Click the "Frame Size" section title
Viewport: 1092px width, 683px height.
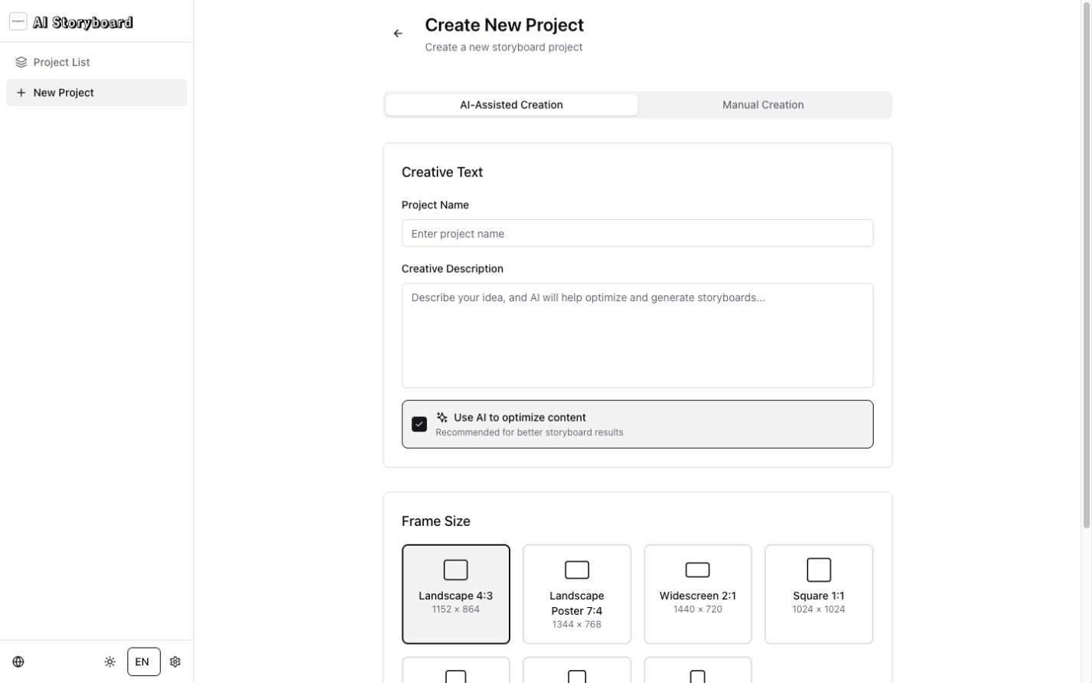click(x=436, y=521)
